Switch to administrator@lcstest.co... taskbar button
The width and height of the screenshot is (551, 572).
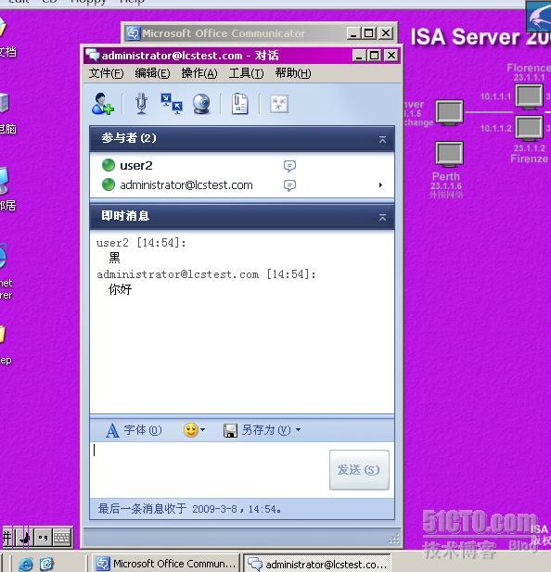point(317,564)
